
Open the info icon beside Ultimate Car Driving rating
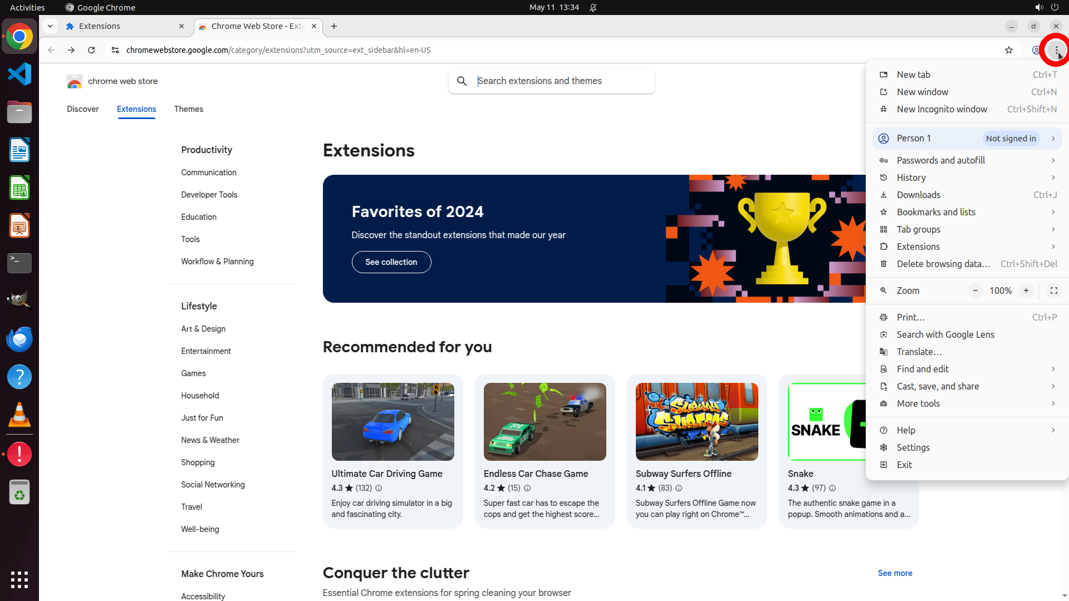coord(379,488)
